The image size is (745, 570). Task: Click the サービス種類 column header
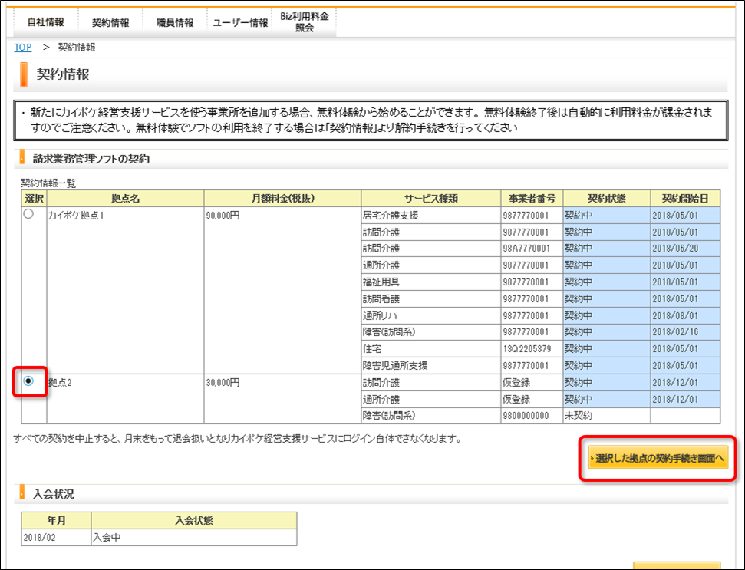(431, 199)
